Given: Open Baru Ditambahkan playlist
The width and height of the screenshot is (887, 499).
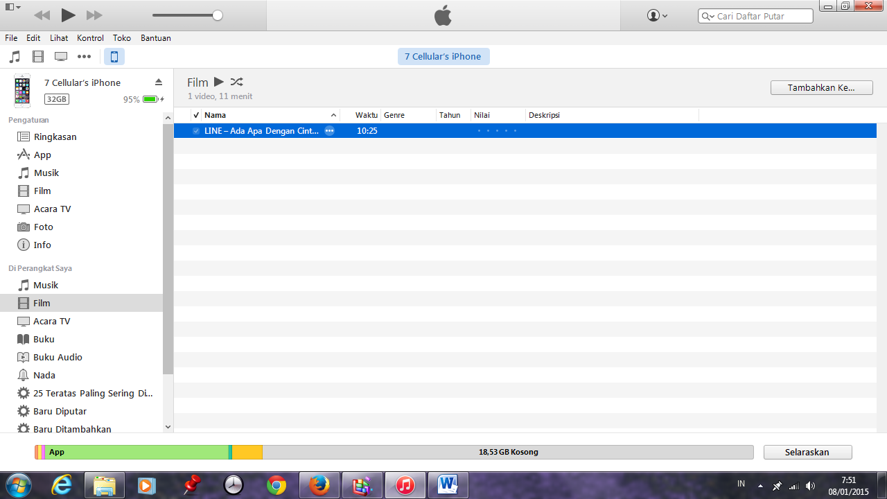Looking at the screenshot, I should click(64, 429).
